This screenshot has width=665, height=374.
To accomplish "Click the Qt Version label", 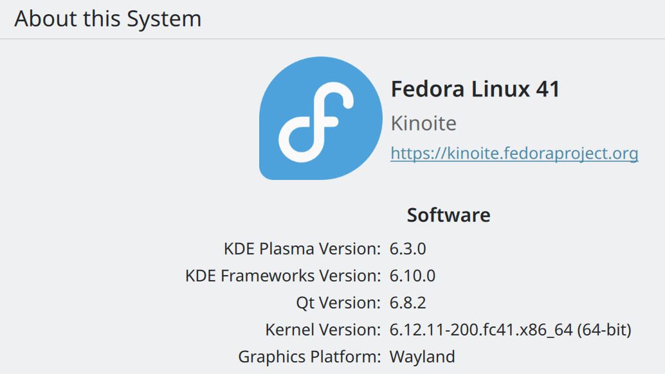I will 338,303.
